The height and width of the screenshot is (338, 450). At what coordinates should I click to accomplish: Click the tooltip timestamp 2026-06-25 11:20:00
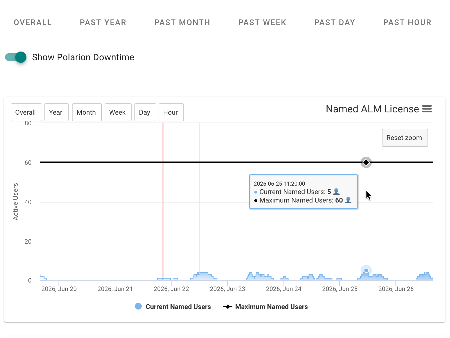279,184
